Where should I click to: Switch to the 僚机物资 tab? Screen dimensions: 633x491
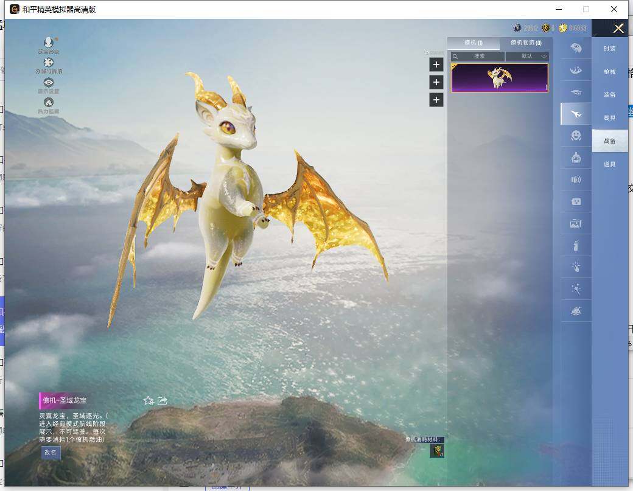[526, 43]
